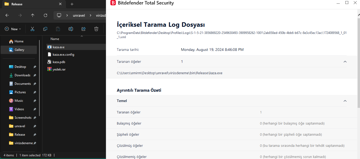Click breadcrumb chevron before unravel
This screenshot has height=159, width=360.
click(x=67, y=15)
